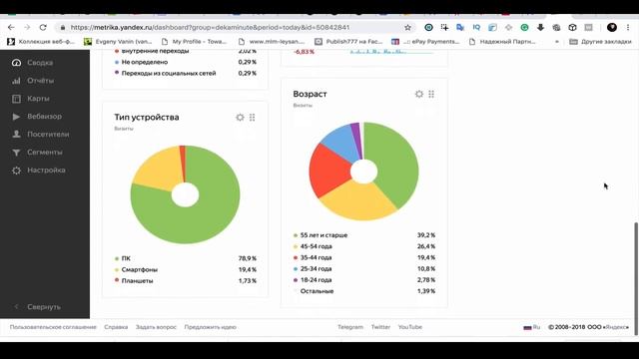This screenshot has height=359, width=639.
Task: Click the cube extension icon
Action: tap(572, 27)
